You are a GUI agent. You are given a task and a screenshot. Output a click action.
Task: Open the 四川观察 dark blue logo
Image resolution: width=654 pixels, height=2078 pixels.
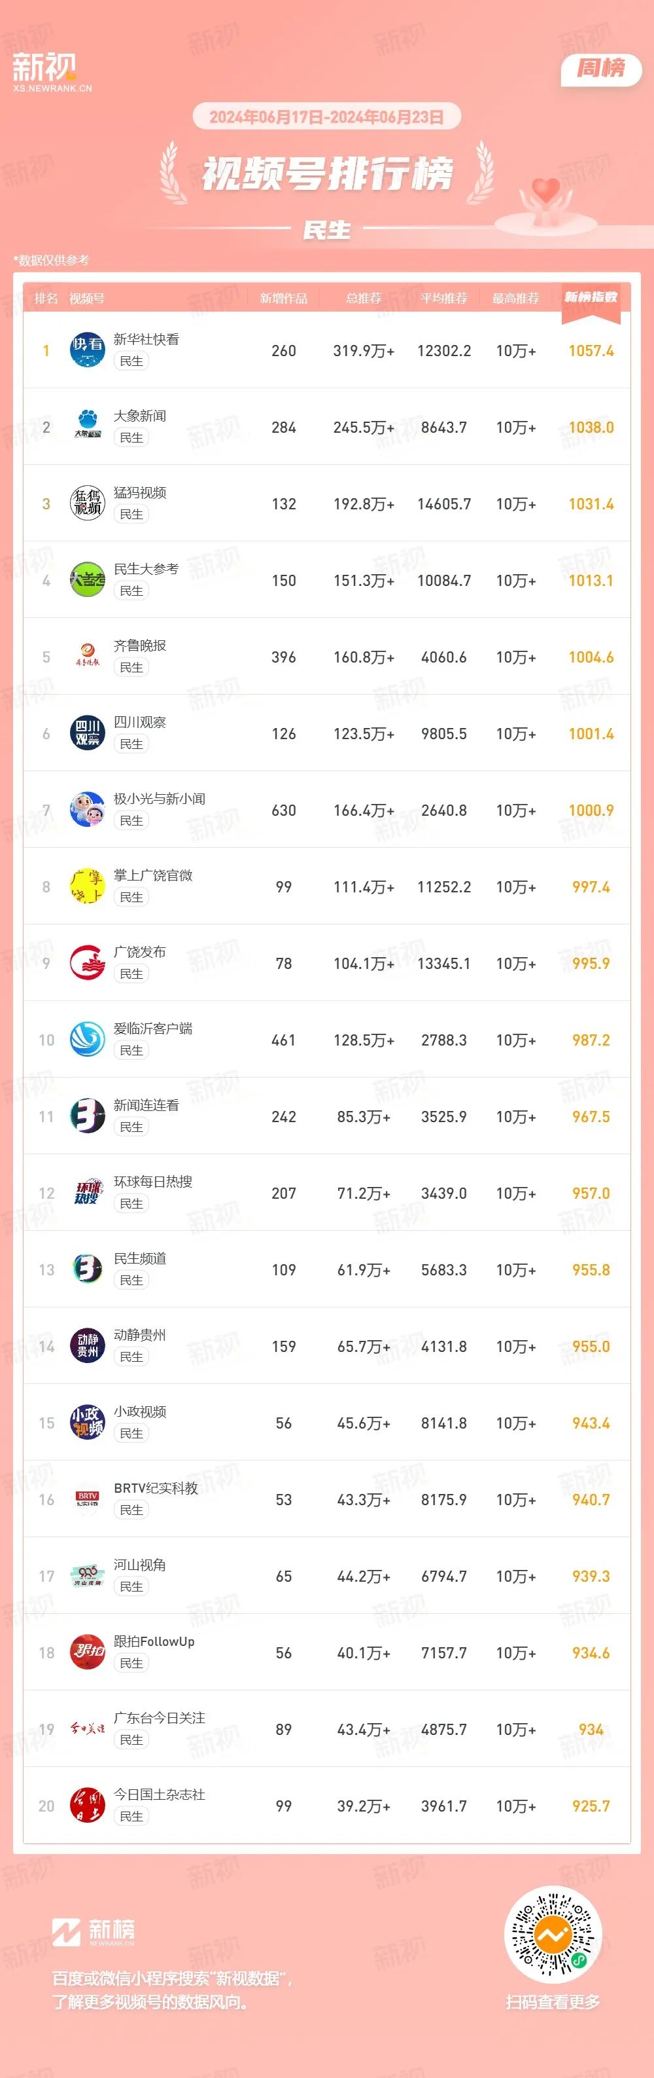87,733
